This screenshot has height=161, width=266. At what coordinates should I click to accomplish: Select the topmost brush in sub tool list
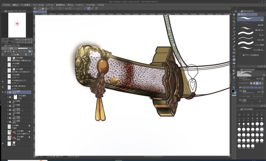click(x=250, y=18)
